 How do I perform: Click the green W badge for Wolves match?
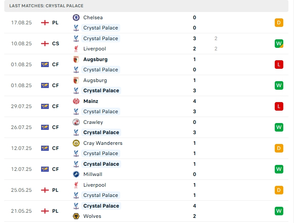[279, 211]
